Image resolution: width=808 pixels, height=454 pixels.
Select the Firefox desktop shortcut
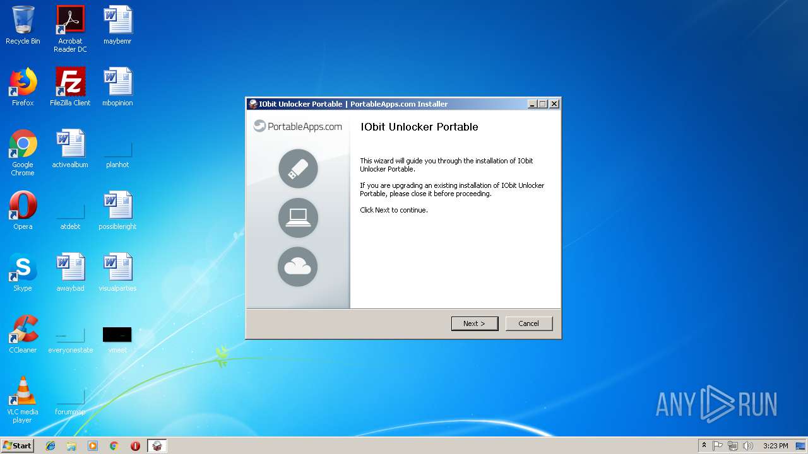click(x=23, y=87)
